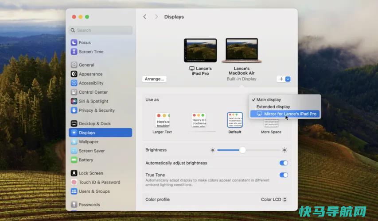Click the Screen Time hourglass icon
Screen dimensions: 378x221
(x=74, y=51)
